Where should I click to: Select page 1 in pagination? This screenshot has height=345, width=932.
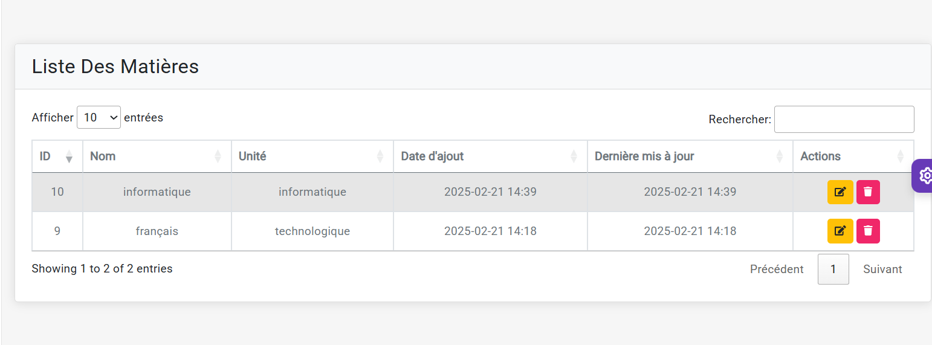pyautogui.click(x=833, y=269)
